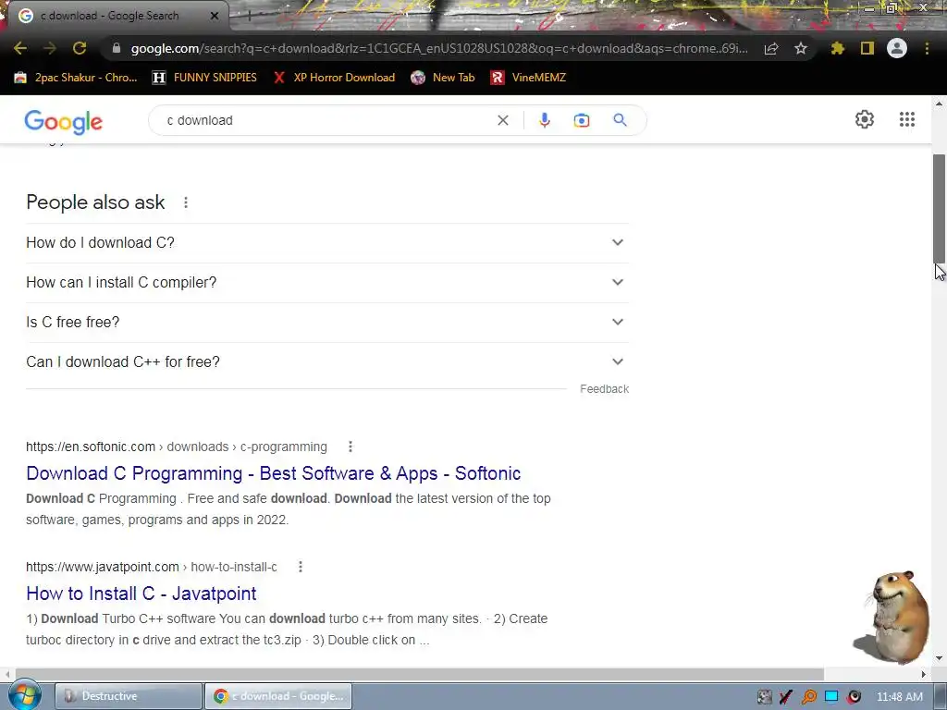
Task: Click the round dark tray icon
Action: tap(854, 697)
